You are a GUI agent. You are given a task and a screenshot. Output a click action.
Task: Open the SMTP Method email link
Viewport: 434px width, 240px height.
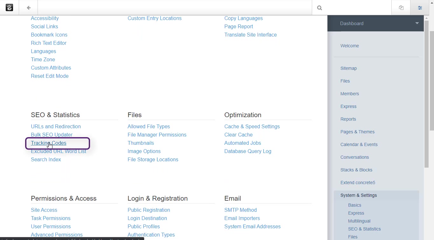[x=240, y=210]
